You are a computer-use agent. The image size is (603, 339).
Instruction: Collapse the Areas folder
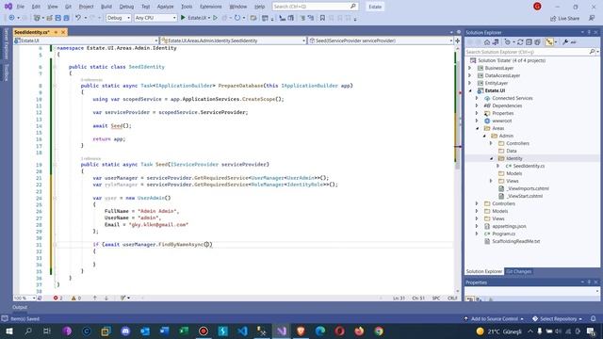coord(477,128)
